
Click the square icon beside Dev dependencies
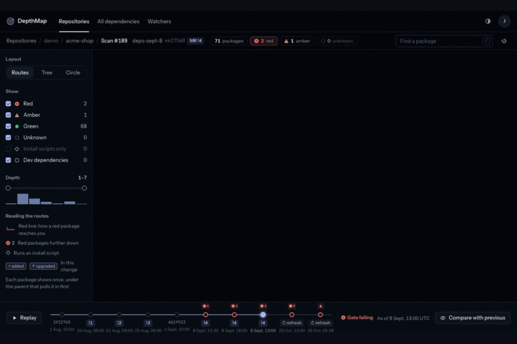(17, 160)
